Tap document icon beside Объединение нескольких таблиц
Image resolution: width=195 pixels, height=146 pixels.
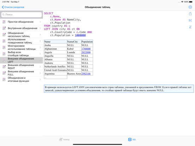[4, 35]
